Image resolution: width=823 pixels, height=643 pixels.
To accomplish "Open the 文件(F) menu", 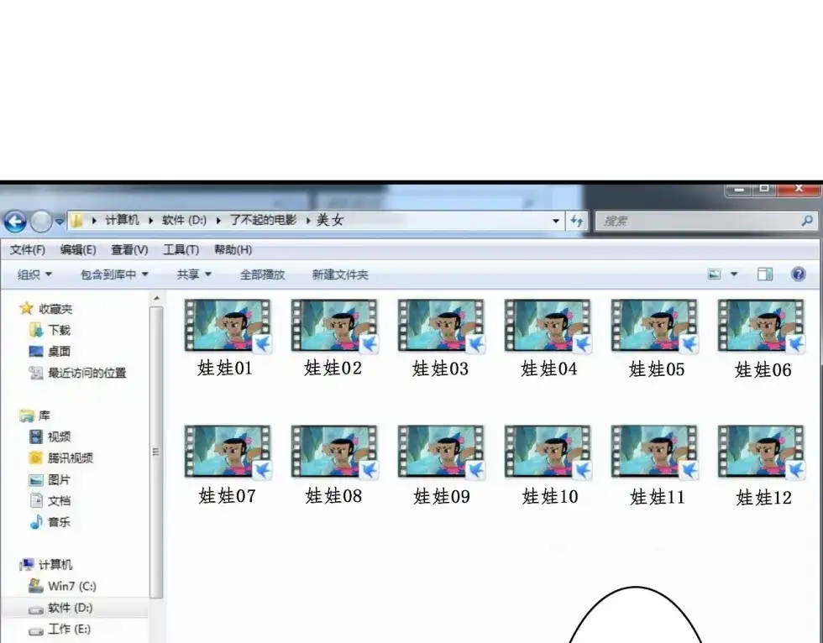I will [x=27, y=249].
